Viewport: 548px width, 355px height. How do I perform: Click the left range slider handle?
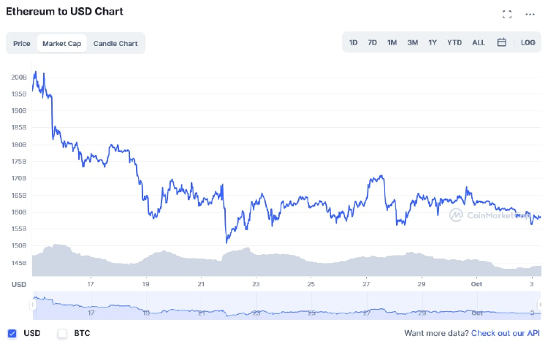[33, 305]
